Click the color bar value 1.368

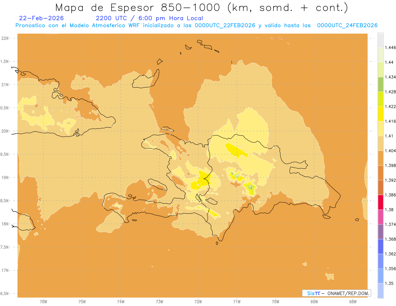point(391,239)
